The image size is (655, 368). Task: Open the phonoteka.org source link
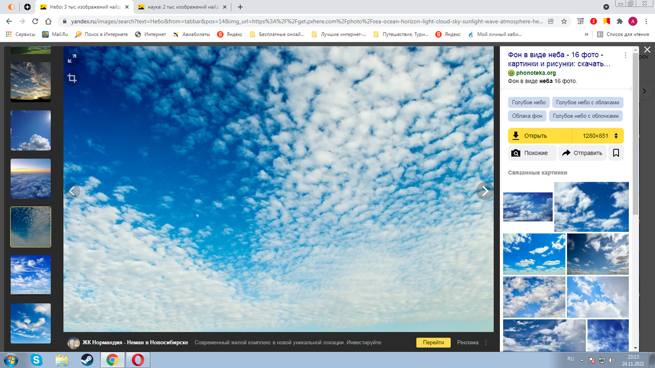point(535,73)
